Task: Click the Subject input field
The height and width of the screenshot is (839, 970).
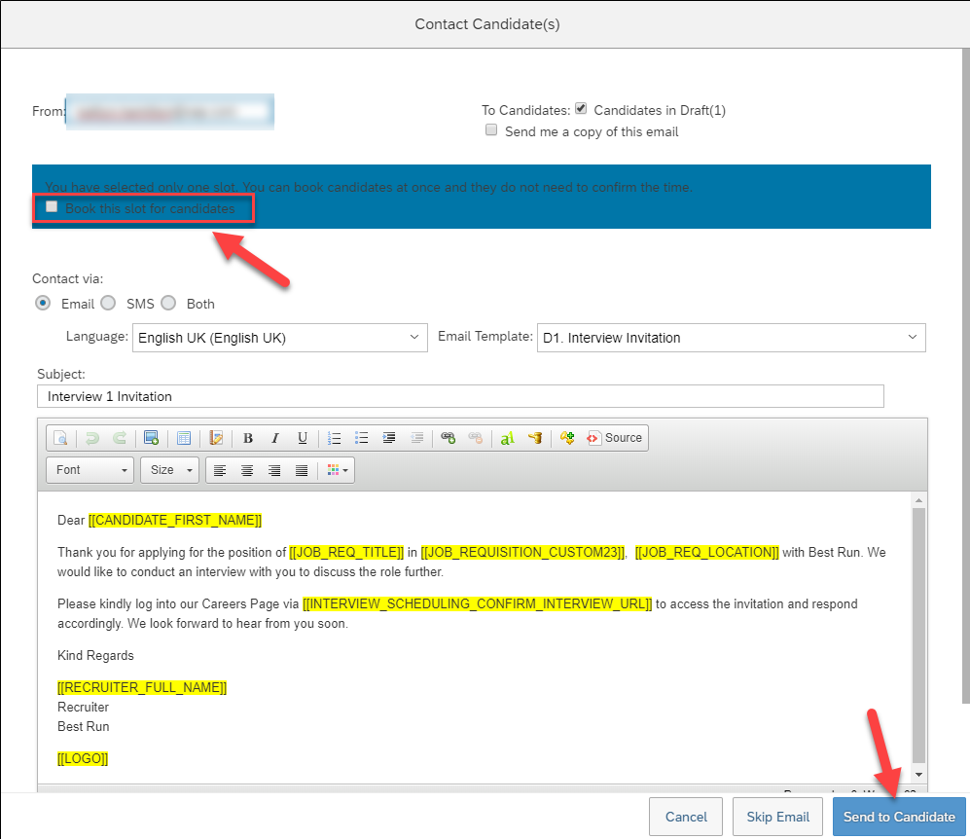Action: pos(460,396)
